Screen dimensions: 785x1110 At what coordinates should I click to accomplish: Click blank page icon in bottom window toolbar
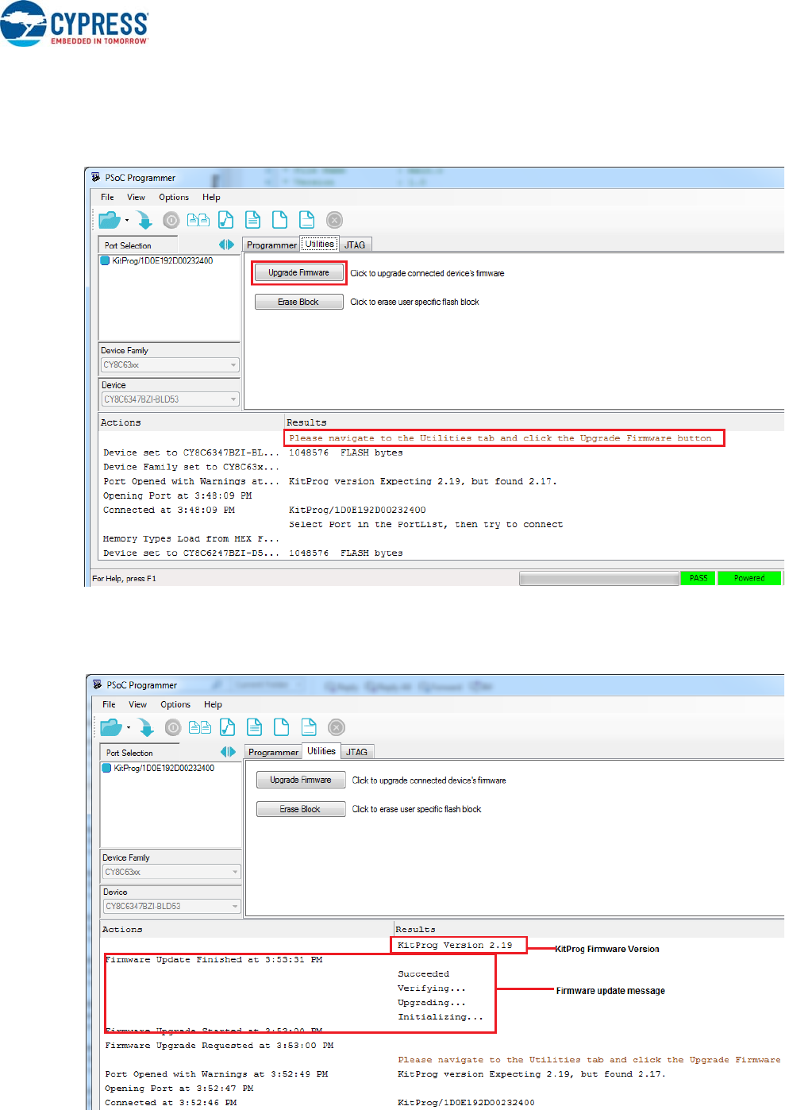282,727
